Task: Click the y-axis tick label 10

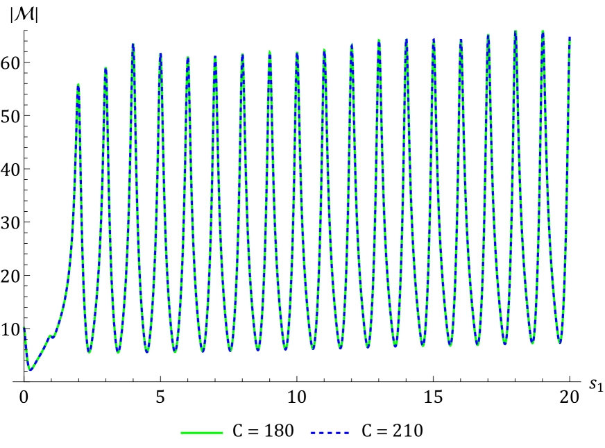Action: 10,329
